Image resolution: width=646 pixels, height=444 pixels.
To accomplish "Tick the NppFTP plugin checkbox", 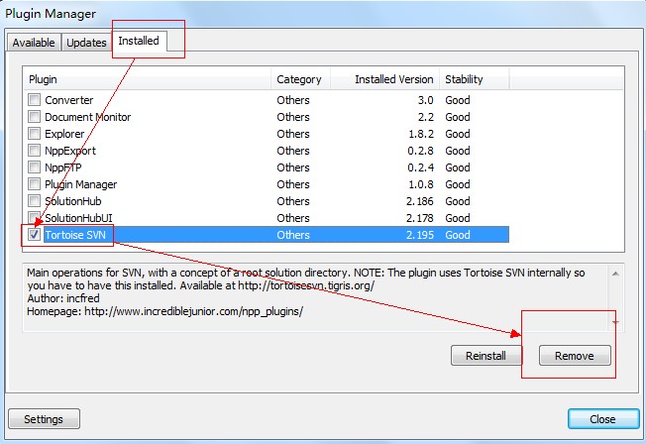I will pyautogui.click(x=35, y=167).
